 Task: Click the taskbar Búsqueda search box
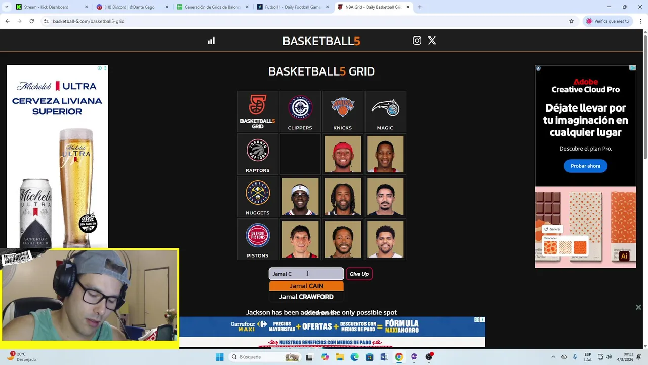click(264, 357)
